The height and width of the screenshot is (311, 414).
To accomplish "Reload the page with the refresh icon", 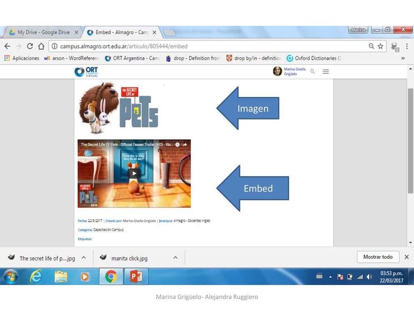I will pyautogui.click(x=30, y=46).
